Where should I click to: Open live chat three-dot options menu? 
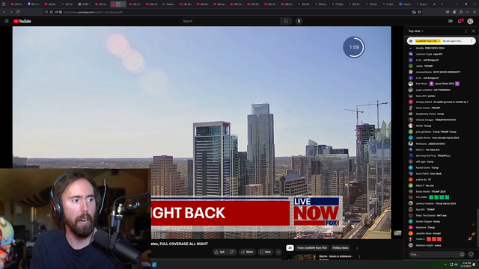(466, 31)
